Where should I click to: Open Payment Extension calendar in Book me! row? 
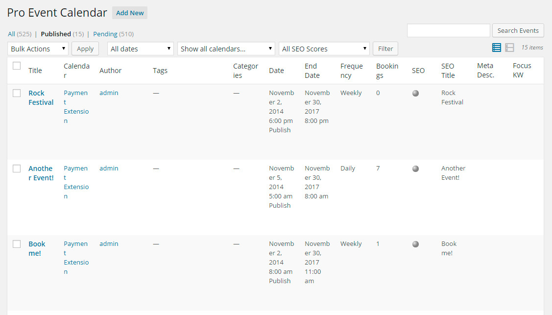[76, 258]
